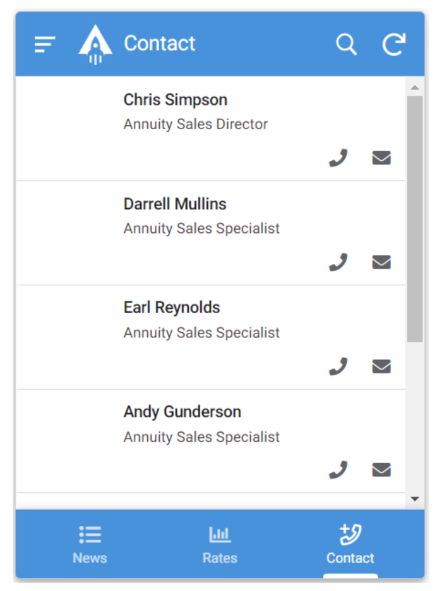Screen dimensions: 442x591
Task: Email Andy Gunderson via envelope icon
Action: pos(381,470)
